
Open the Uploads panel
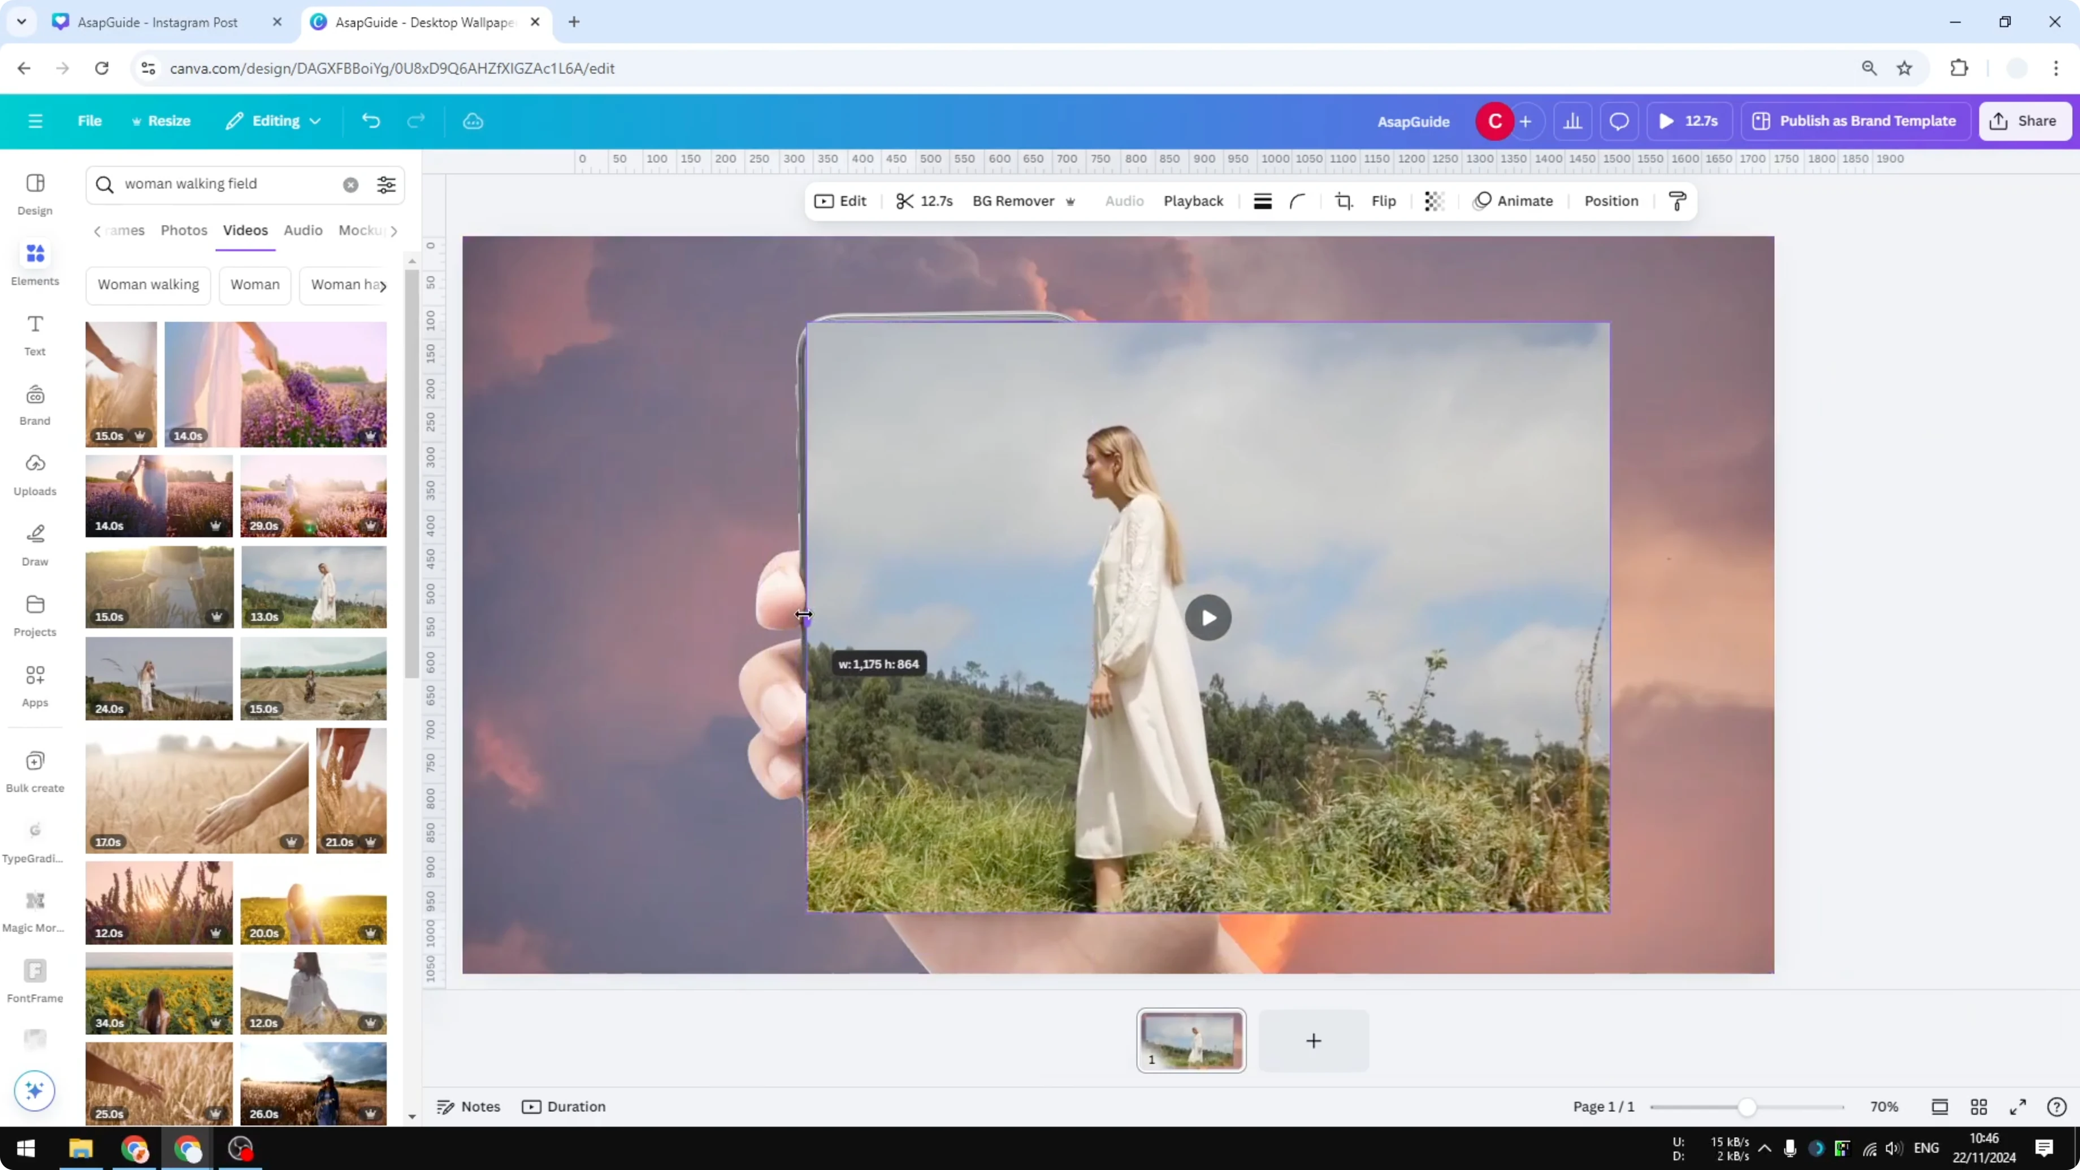click(34, 473)
